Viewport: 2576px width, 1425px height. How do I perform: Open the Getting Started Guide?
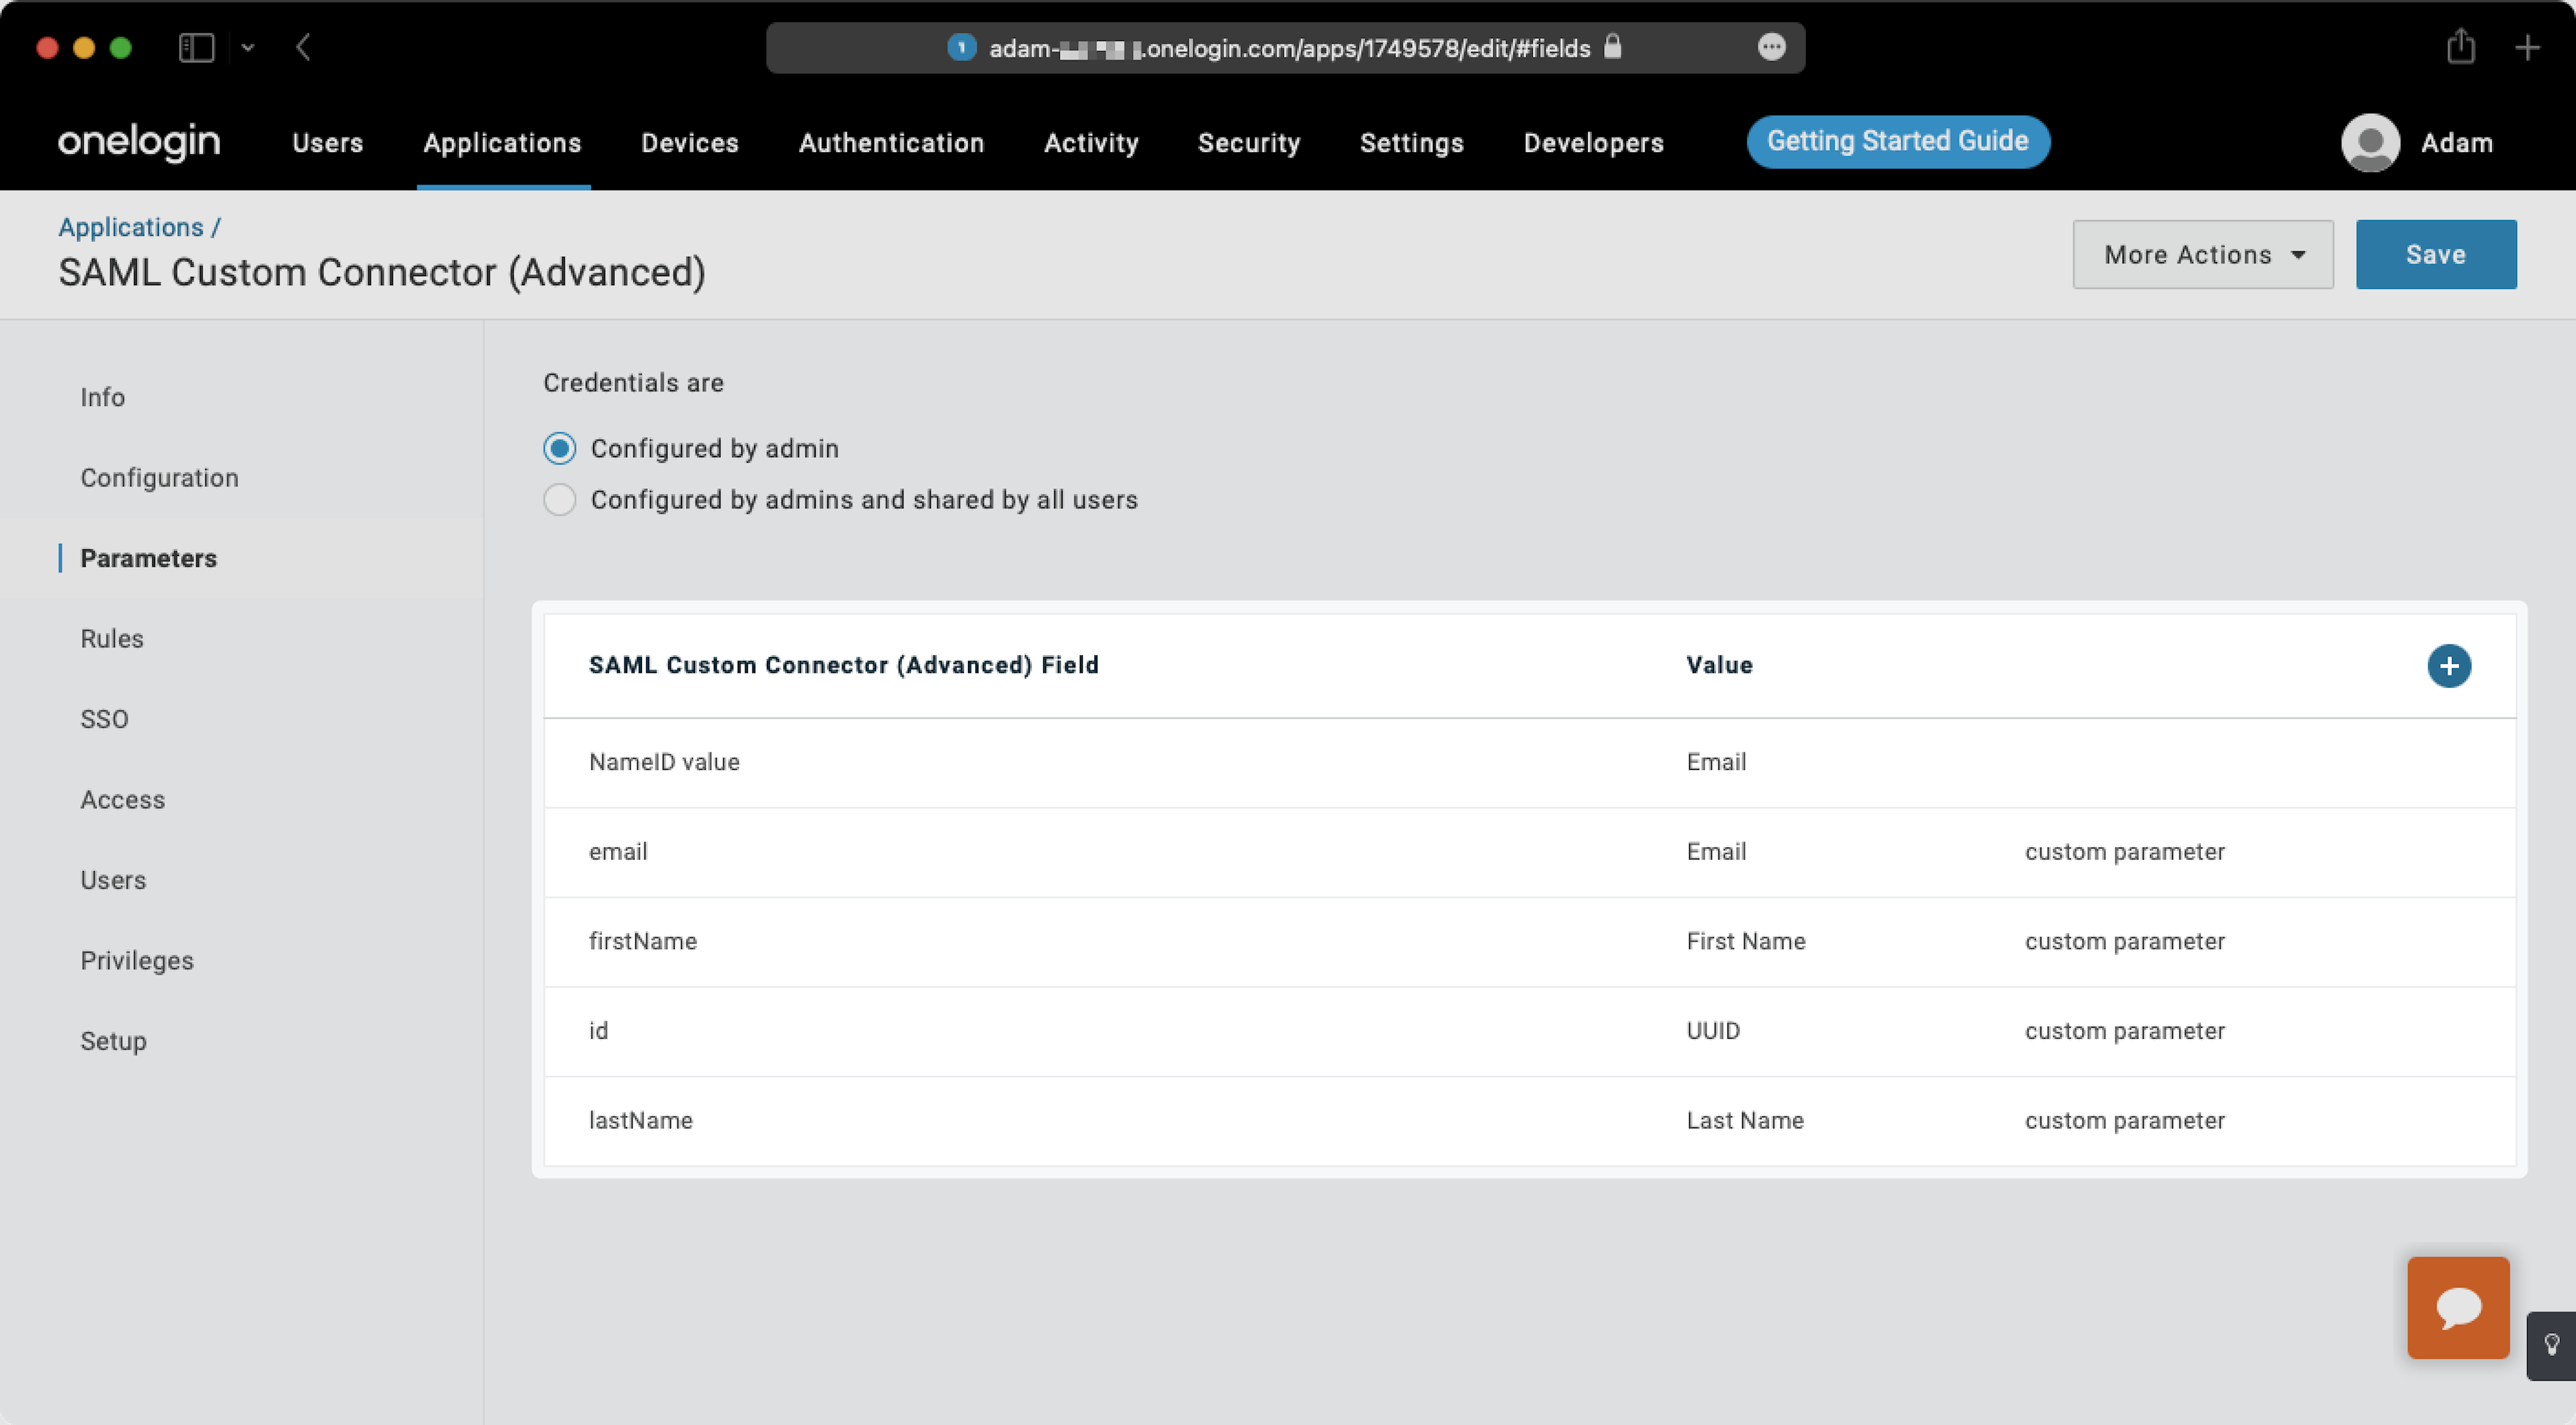coord(1897,141)
